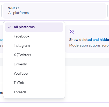Screen dimensions: 109x107
Task: Pick TikTok in the platform dropdown
Action: pos(34,83)
